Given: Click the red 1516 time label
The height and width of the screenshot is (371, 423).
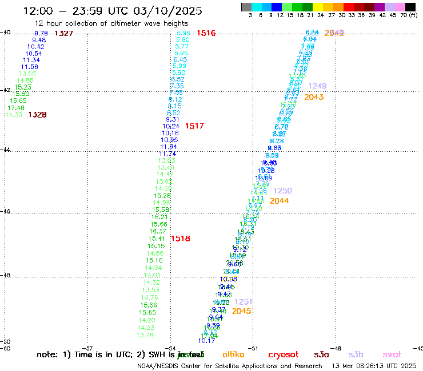Looking at the screenshot, I should click(x=206, y=33).
